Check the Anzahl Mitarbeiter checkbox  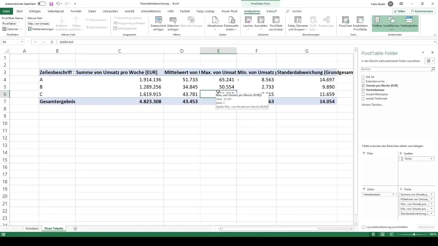(363, 94)
